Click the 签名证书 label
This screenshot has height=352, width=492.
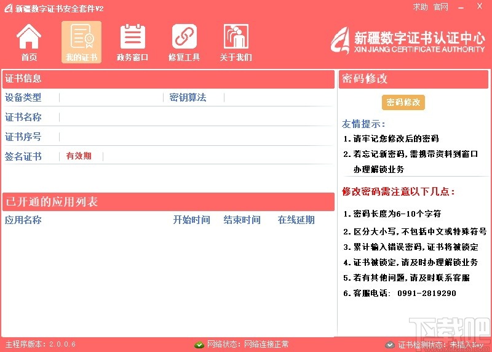[x=23, y=156]
